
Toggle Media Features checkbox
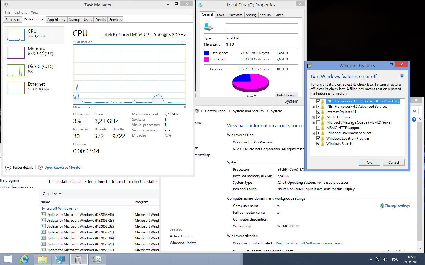click(318, 117)
